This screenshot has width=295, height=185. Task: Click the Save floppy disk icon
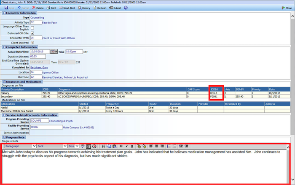6,8
